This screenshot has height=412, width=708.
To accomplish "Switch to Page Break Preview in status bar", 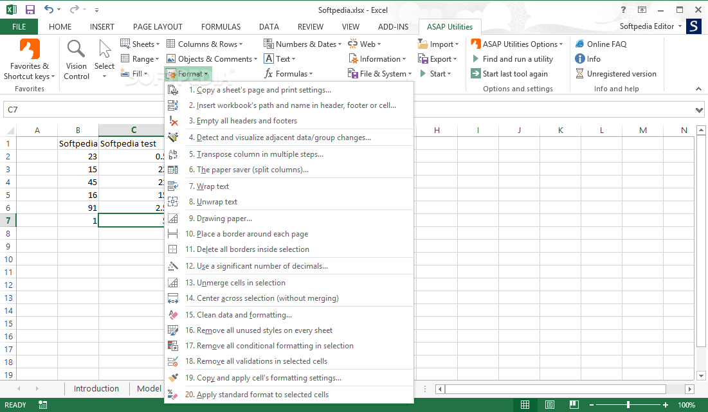I will pos(574,405).
